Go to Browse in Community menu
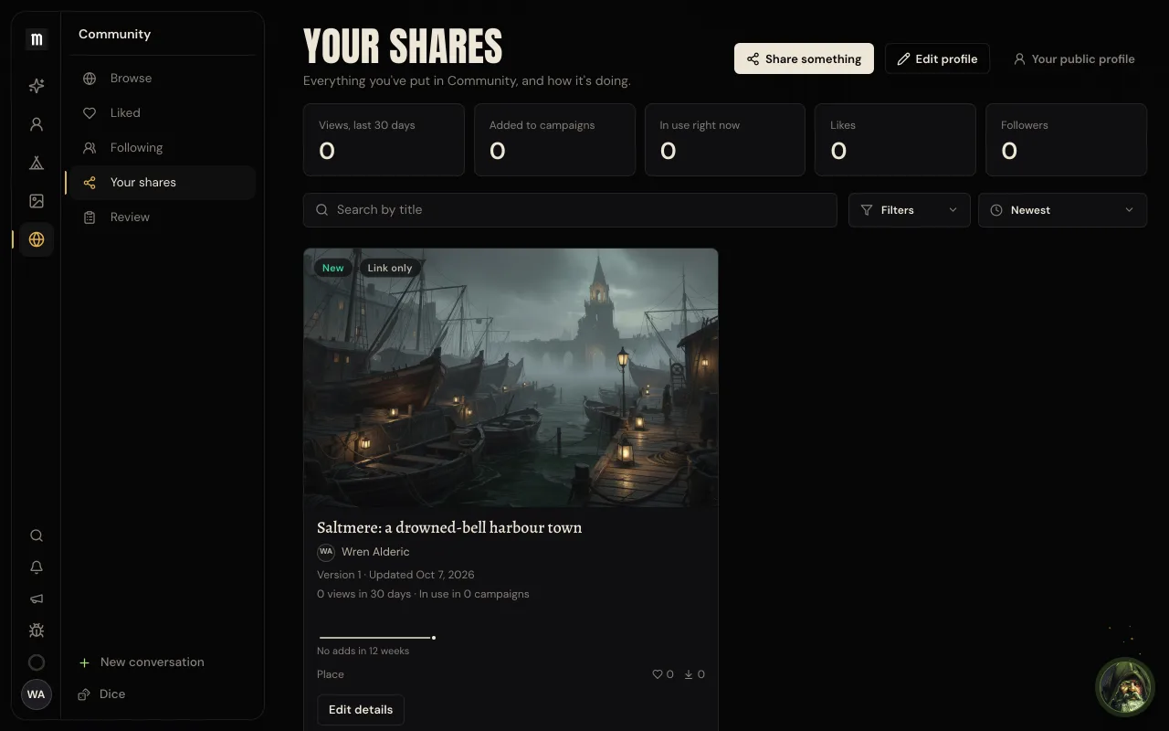The image size is (1169, 731). click(161, 79)
